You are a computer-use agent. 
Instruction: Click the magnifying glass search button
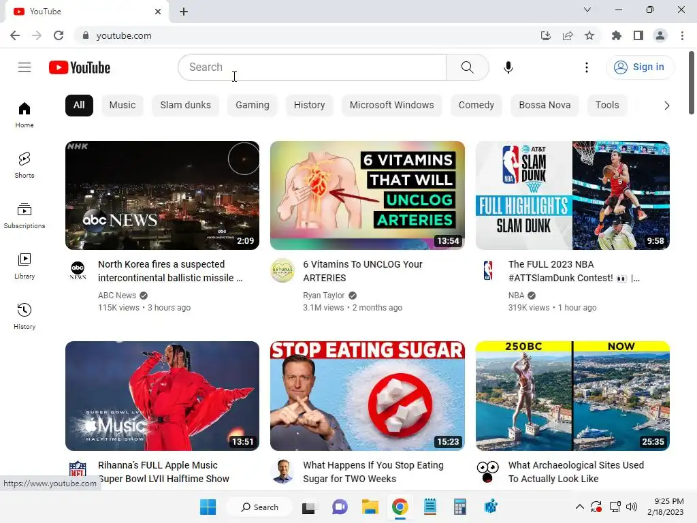[x=467, y=67]
